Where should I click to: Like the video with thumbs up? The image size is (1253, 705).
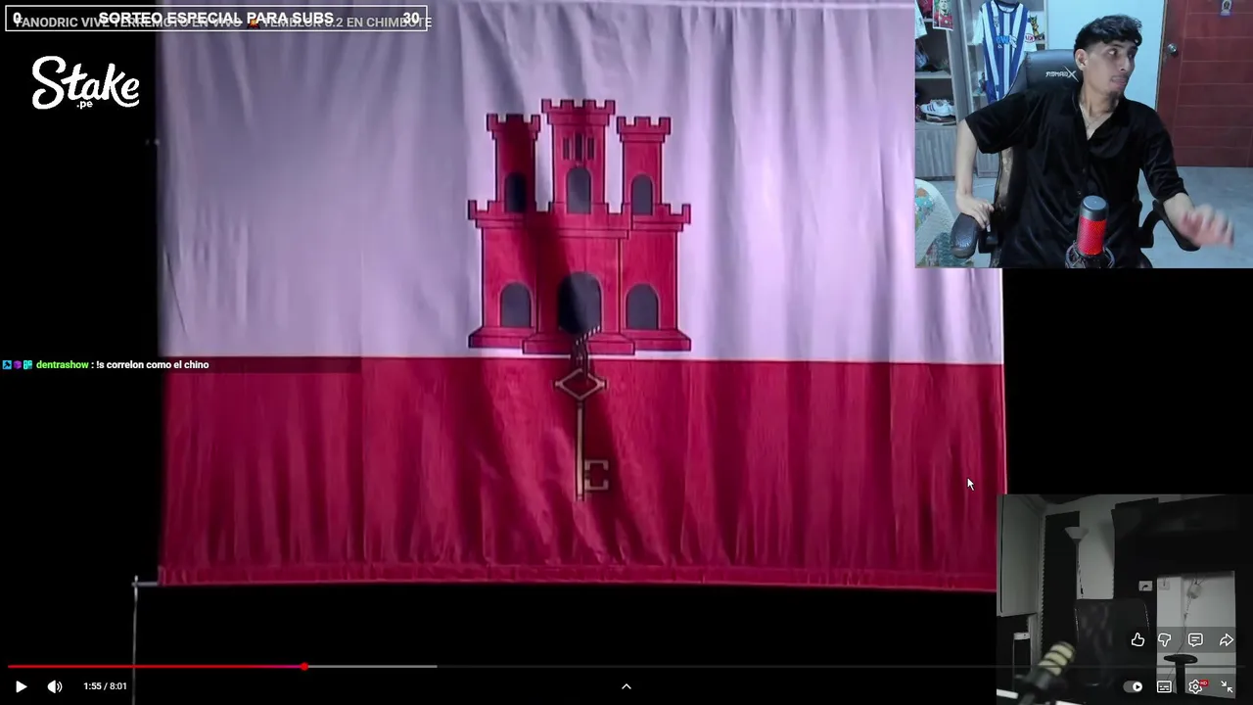[1137, 639]
